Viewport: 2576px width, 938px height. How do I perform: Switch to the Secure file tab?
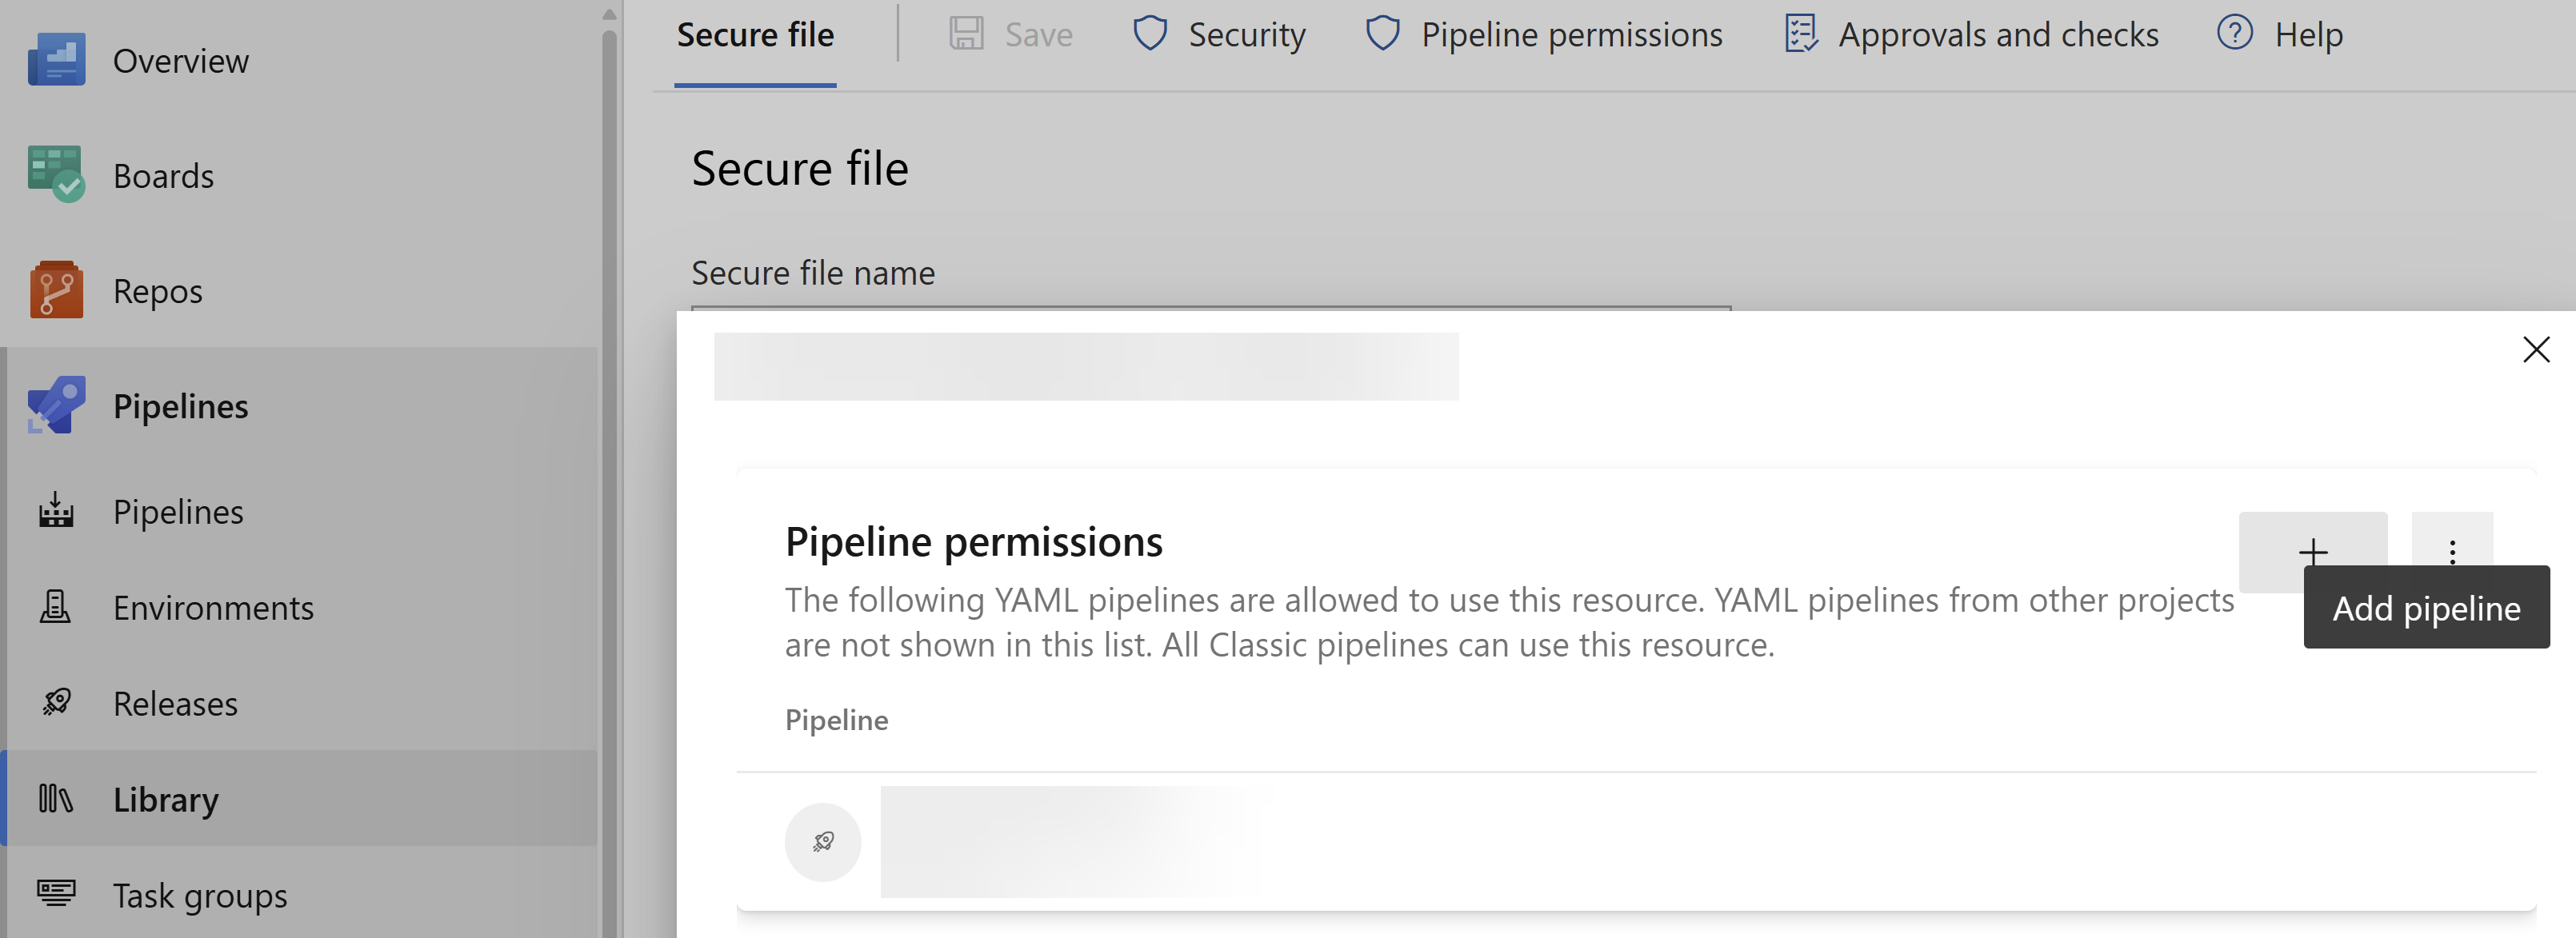coord(755,35)
